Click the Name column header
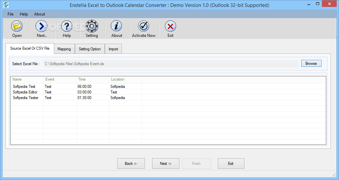The height and width of the screenshot is (180, 339). (27, 80)
